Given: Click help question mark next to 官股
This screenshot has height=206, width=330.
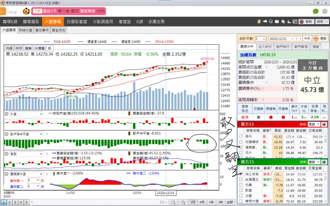Looking at the screenshot, I should point(47,154).
